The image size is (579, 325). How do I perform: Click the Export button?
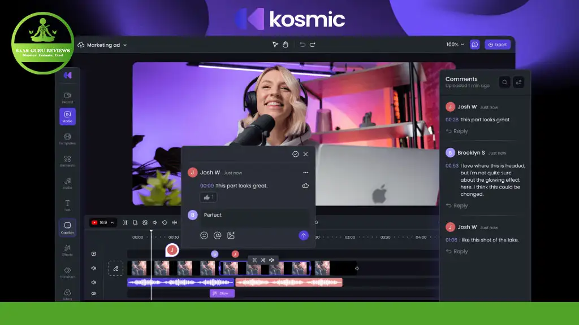click(498, 45)
